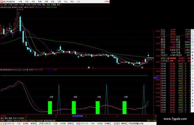Viewport: 194px width, 125px height.
Task: Click 管理 in bottom indicator bar
Action: tap(10, 118)
